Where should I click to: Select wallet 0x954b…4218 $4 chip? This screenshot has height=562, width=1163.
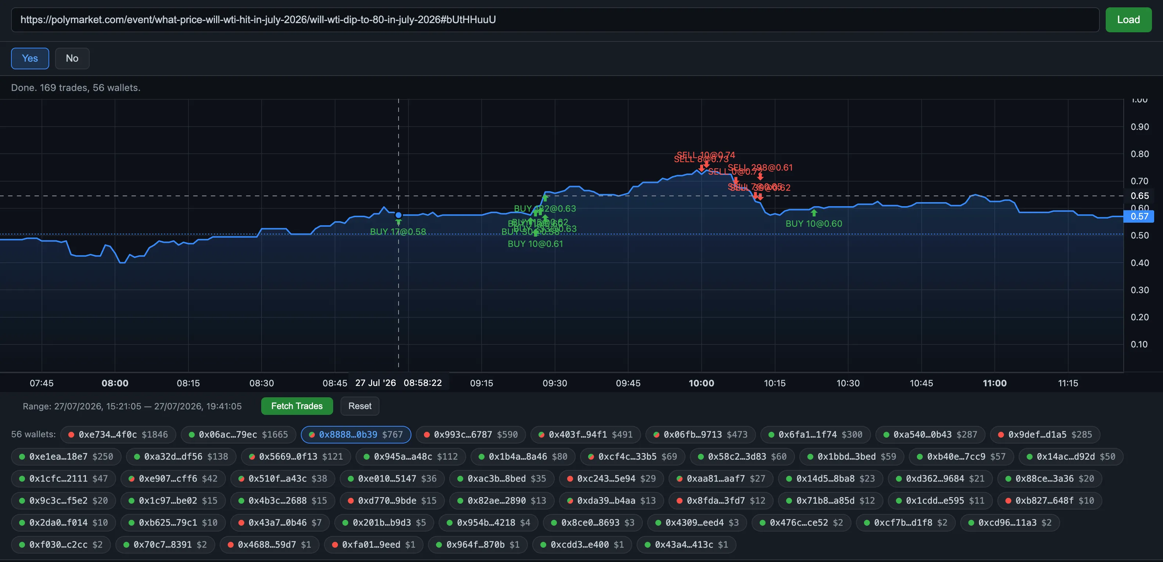489,523
